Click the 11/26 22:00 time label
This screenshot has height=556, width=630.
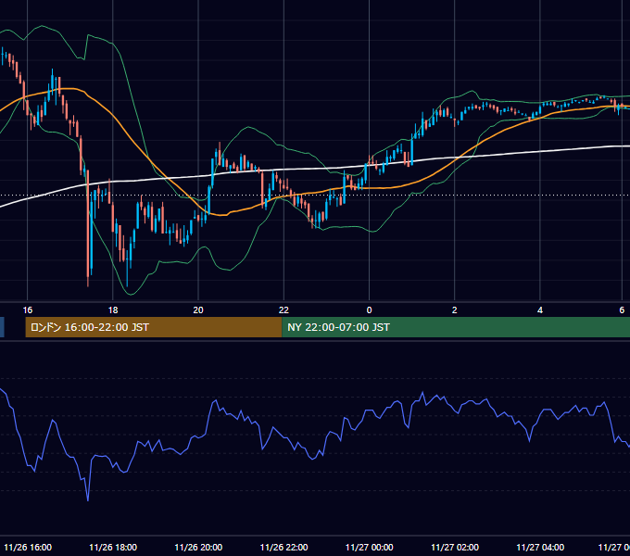pyautogui.click(x=284, y=547)
